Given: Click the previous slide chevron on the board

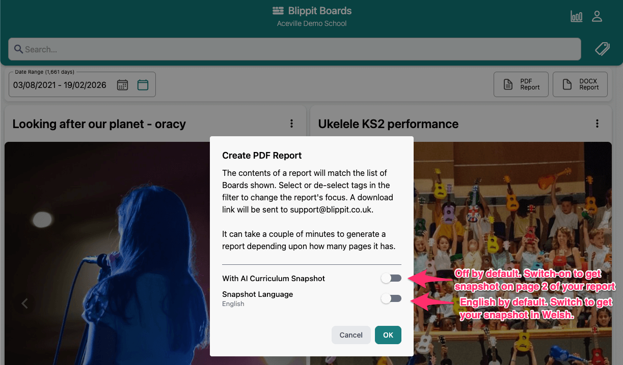Looking at the screenshot, I should point(24,303).
